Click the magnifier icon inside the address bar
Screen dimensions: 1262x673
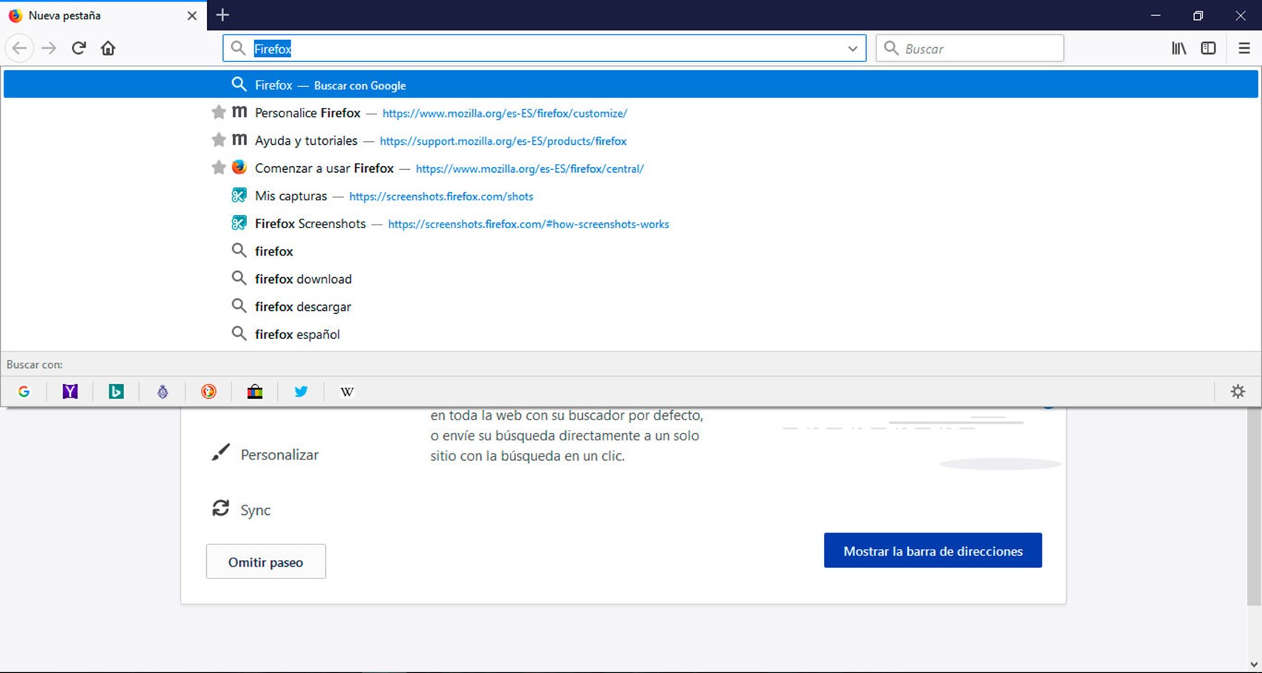click(238, 48)
